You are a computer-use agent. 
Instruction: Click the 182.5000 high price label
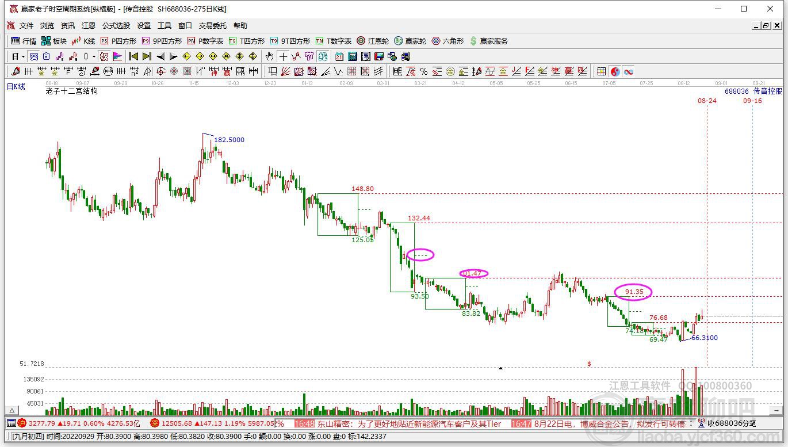pyautogui.click(x=229, y=140)
